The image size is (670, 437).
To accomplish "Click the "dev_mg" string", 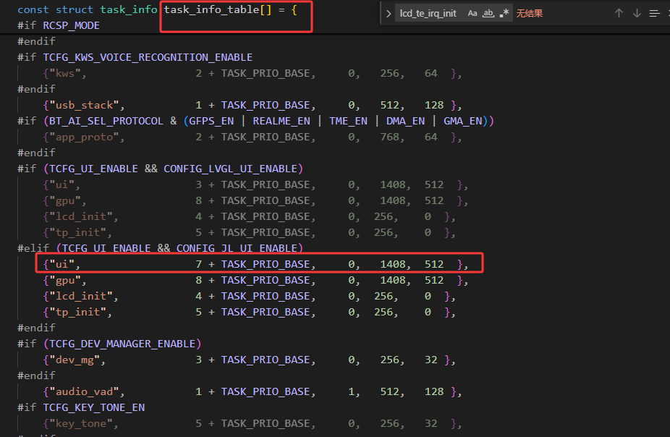I will coord(75,360).
